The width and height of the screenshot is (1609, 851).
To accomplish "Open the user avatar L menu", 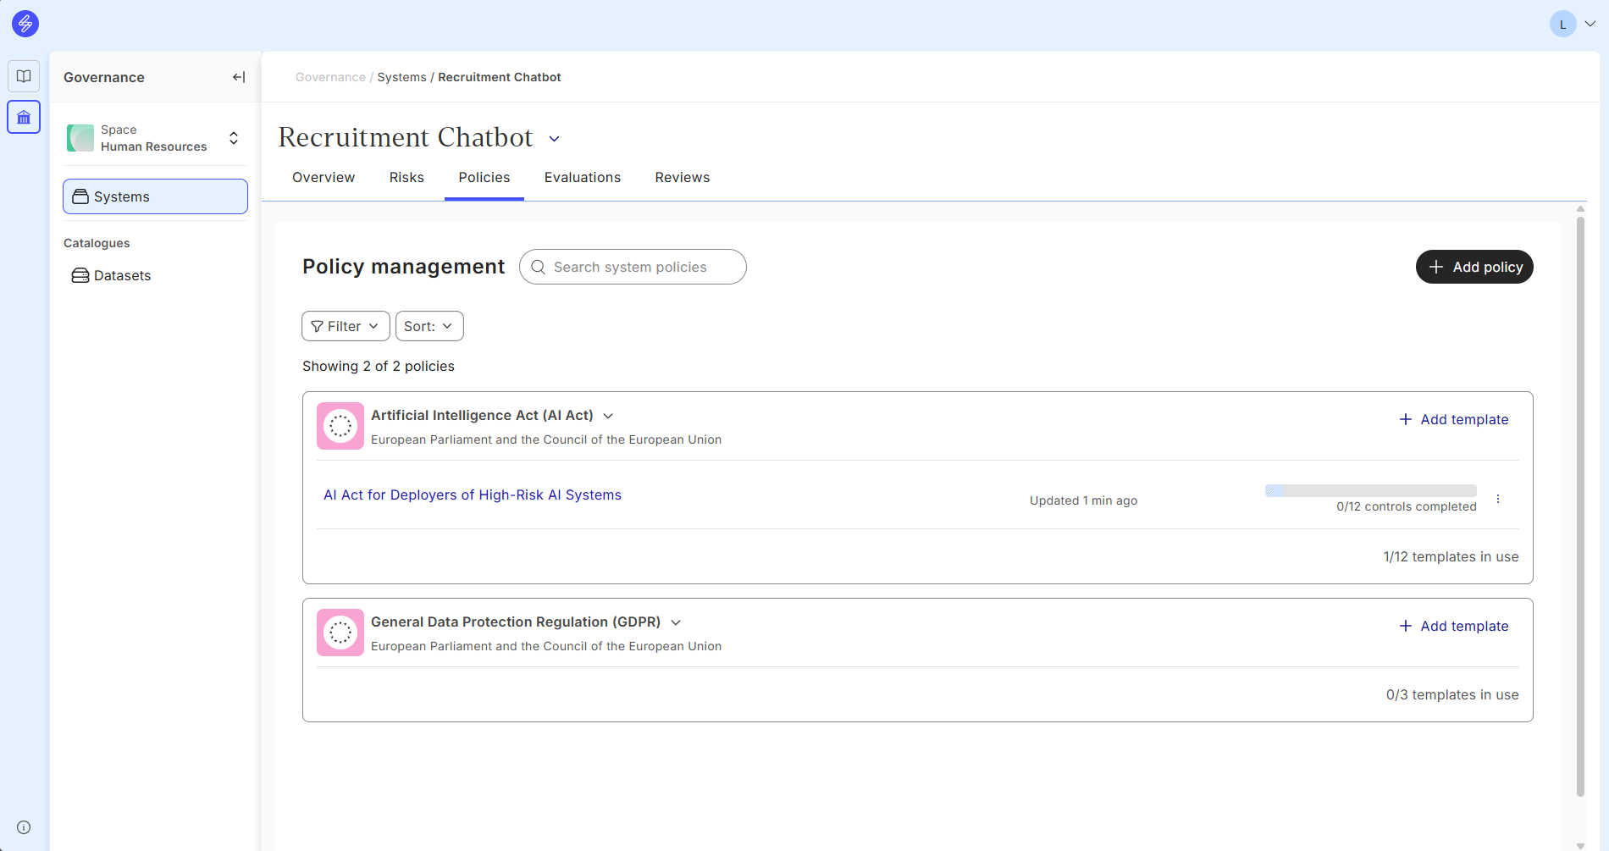I will [1572, 24].
